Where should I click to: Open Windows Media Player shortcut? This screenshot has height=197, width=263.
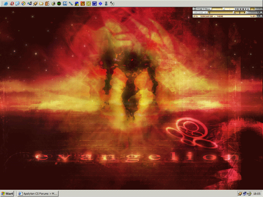pos(23,4)
